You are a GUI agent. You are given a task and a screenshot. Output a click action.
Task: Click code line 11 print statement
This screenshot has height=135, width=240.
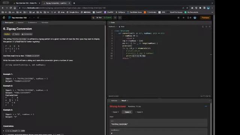(136, 56)
